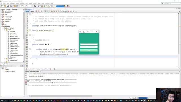Click the main breadcrumb in editor
Screen dimensions: 181x102
[x=52, y=69]
